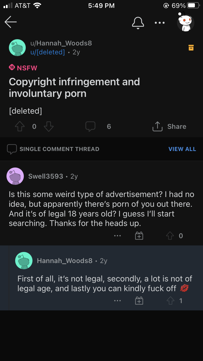
Task: Tap the archived post box icon
Action: click(191, 48)
